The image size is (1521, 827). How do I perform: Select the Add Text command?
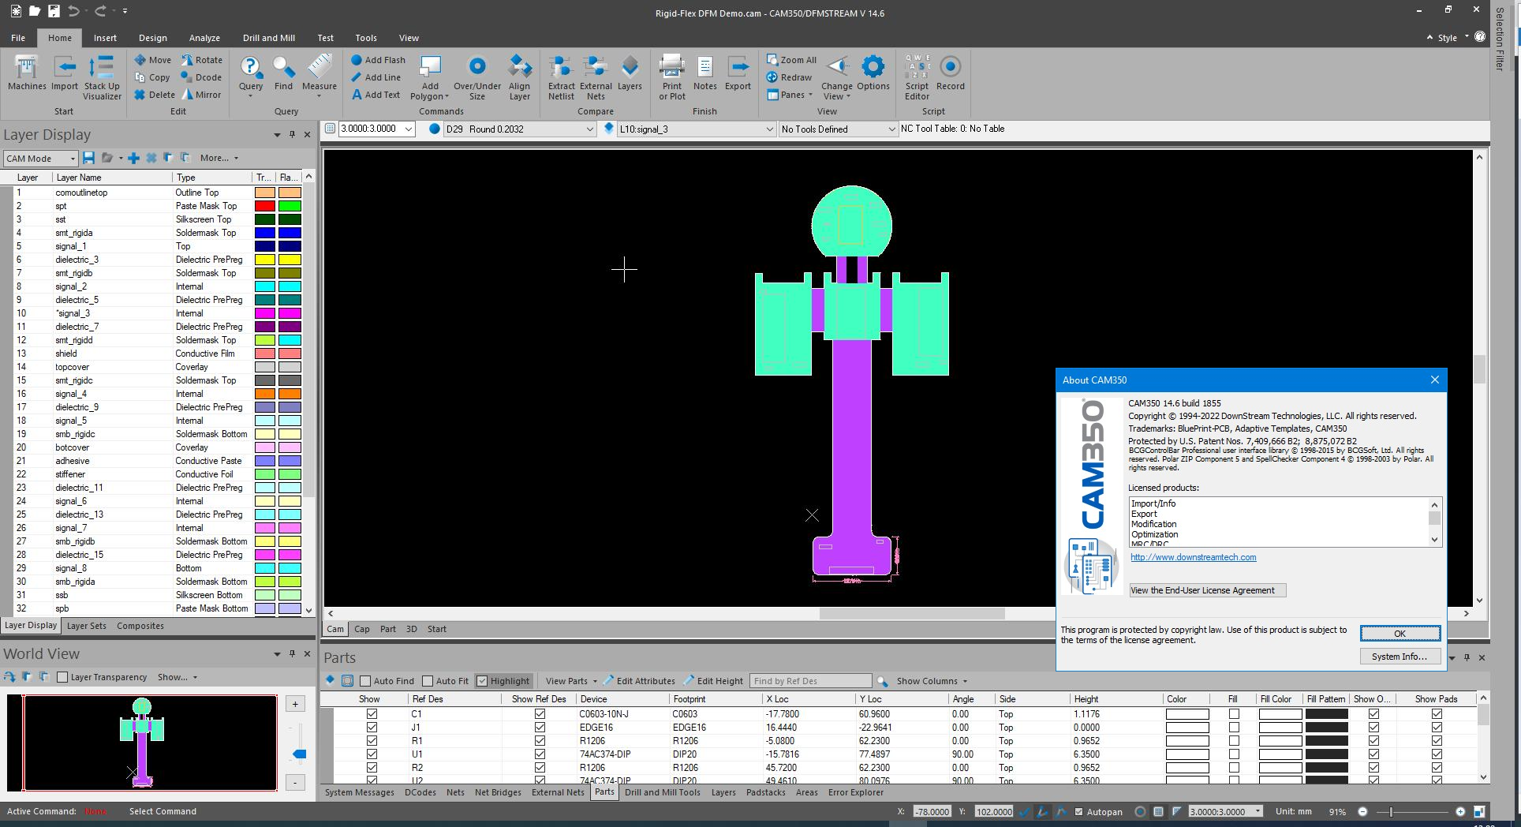(376, 95)
